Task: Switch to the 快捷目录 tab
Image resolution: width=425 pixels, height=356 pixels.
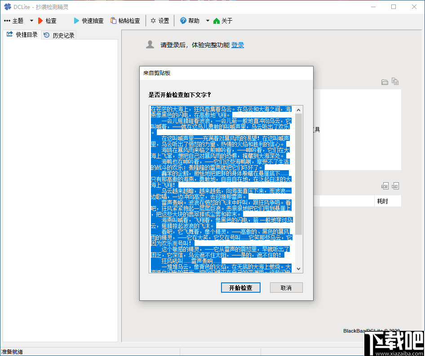Action: [x=22, y=35]
